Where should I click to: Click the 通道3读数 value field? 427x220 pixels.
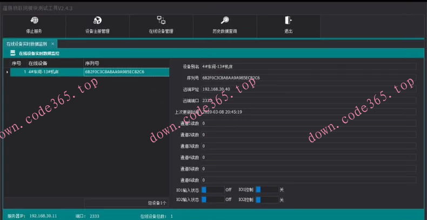point(309,146)
